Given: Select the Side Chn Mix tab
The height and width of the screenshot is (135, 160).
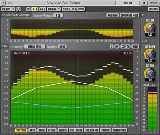Looking at the screenshot, I should point(92,130).
